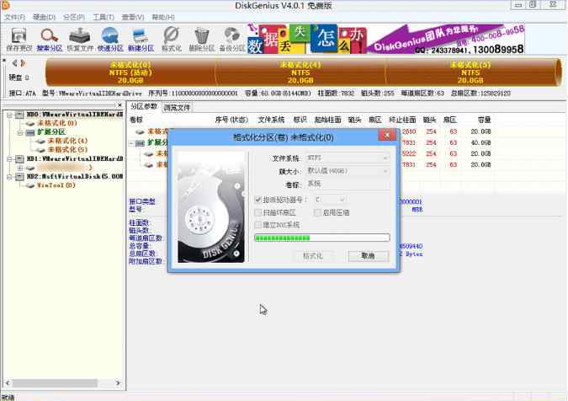568x401 pixels.
Task: Click the 容量 column header
Action: click(x=484, y=120)
